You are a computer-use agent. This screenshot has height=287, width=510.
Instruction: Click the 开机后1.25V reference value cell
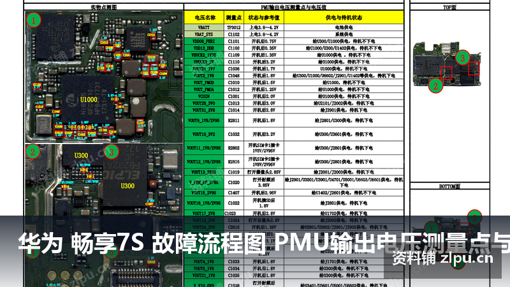[x=263, y=89]
